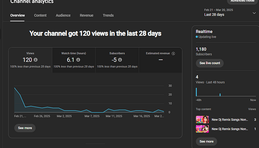Click the Mar 2, 2025 axis label
Viewport: 259px width, 148px height.
(64, 116)
